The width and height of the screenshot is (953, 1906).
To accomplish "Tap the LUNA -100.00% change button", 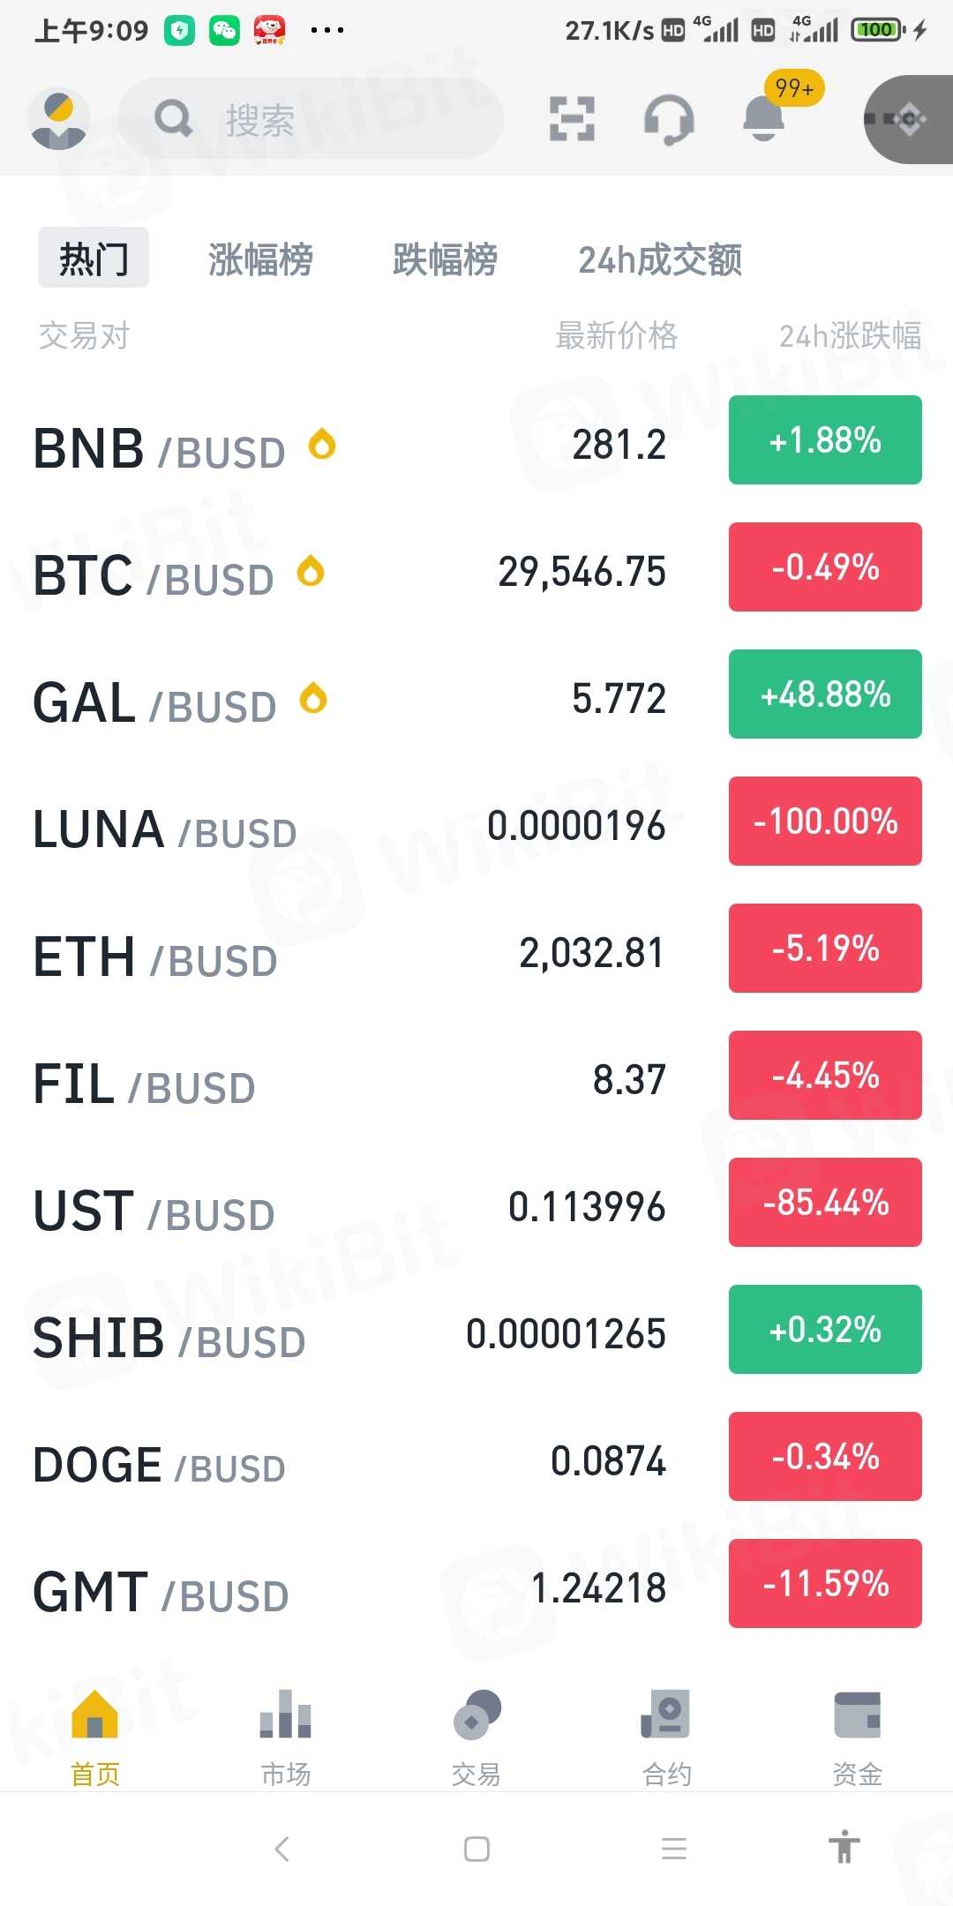I will point(825,822).
